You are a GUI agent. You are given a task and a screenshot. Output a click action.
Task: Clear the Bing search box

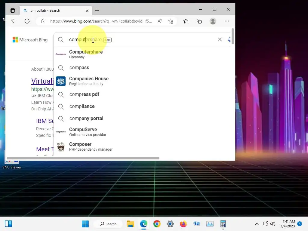[x=220, y=39]
